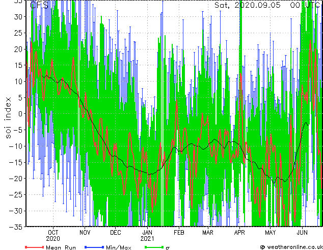The height and width of the screenshot is (250, 323).
Task: Click the green sigma legend marker
Action: [x=151, y=247]
